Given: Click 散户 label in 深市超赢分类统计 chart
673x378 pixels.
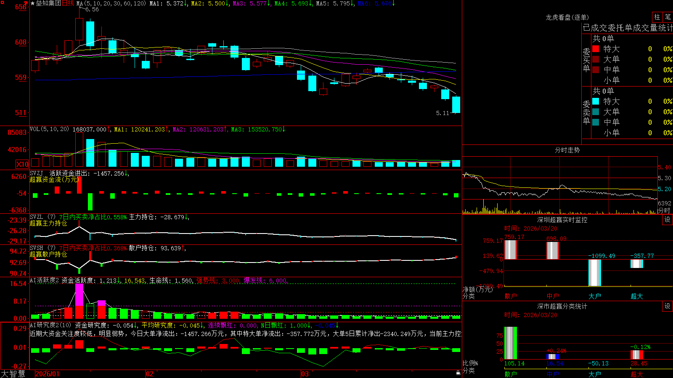Looking at the screenshot, I should point(511,374).
